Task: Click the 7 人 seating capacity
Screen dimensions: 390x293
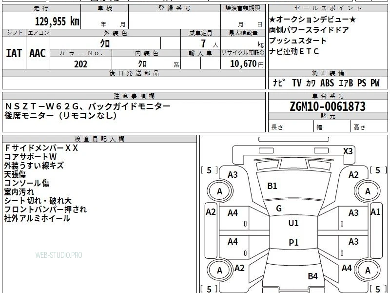Action: (x=210, y=43)
